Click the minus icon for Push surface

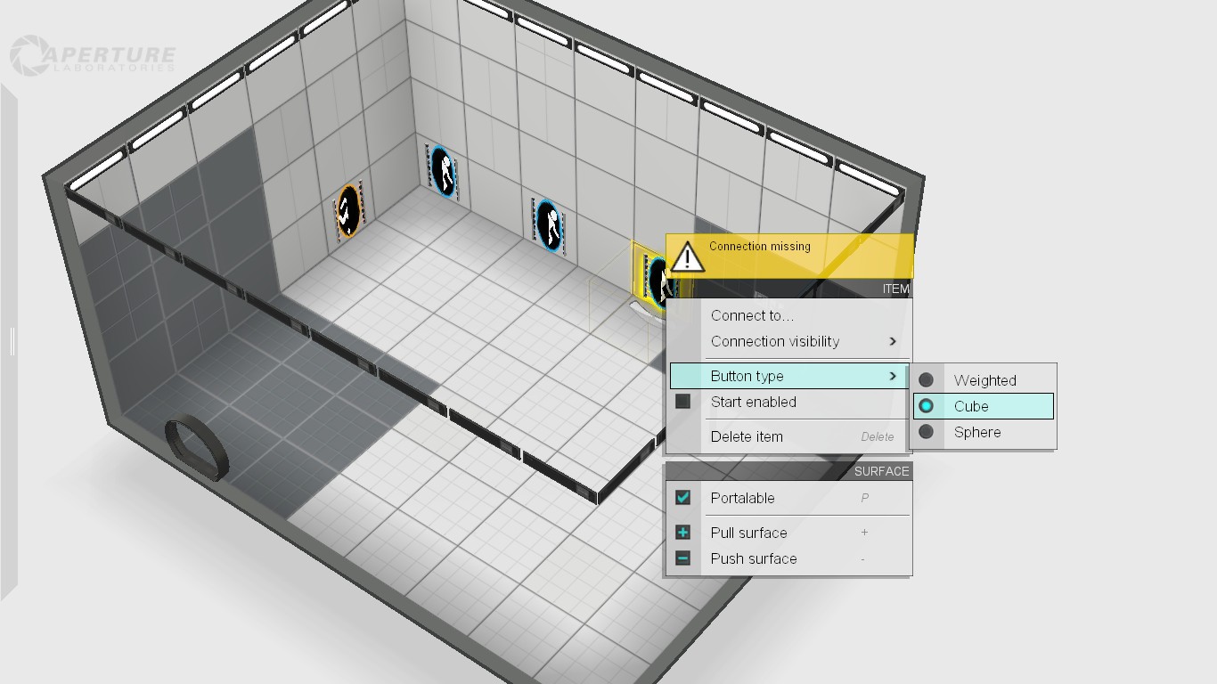tap(682, 558)
